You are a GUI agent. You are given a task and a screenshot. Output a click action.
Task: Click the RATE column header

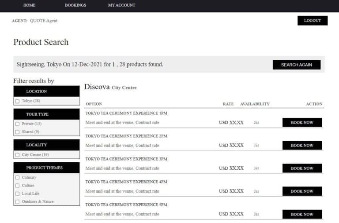228,104
